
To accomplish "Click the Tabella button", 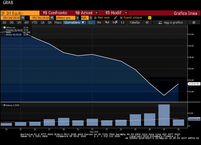I will (x=134, y=22).
